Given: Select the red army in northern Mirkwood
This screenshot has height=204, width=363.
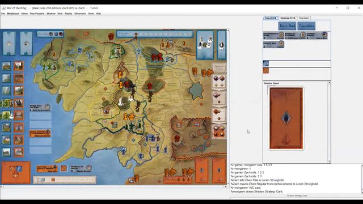Looking at the screenshot, I should pyautogui.click(x=157, y=57).
